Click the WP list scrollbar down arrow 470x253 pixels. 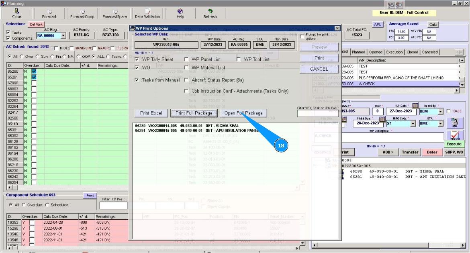462,85
